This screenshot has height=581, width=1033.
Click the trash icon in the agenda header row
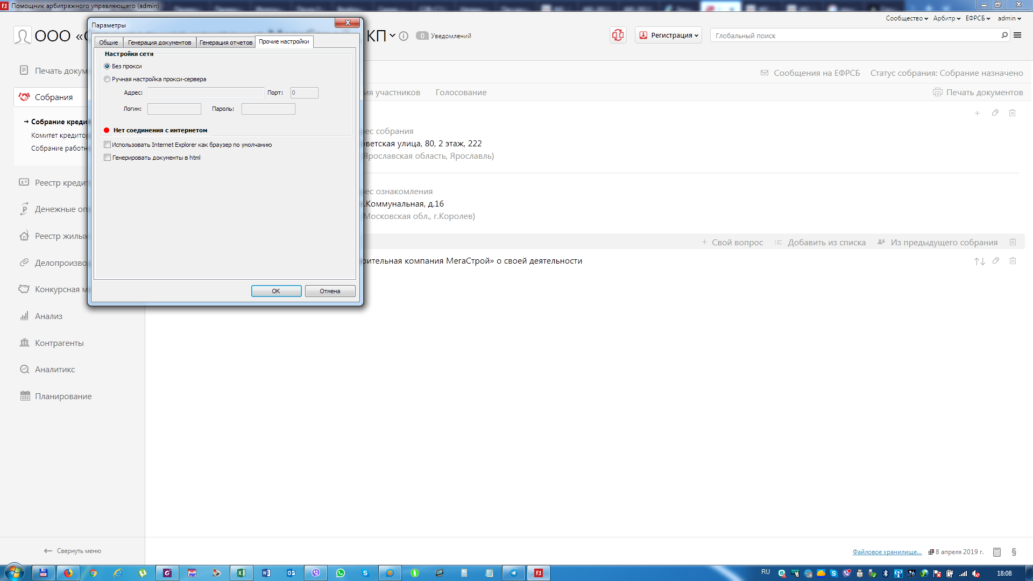pyautogui.click(x=1013, y=242)
